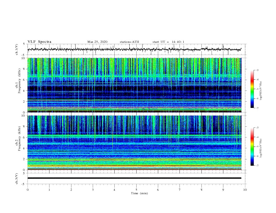This screenshot has width=276, height=213.
Task: Click the color scale bar beside ch.1 spectrogram
Action: pyautogui.click(x=252, y=89)
